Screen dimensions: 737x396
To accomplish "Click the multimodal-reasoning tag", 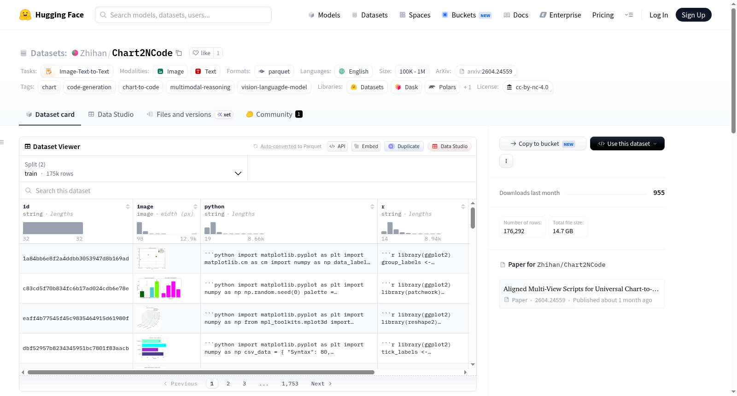I will 200,87.
